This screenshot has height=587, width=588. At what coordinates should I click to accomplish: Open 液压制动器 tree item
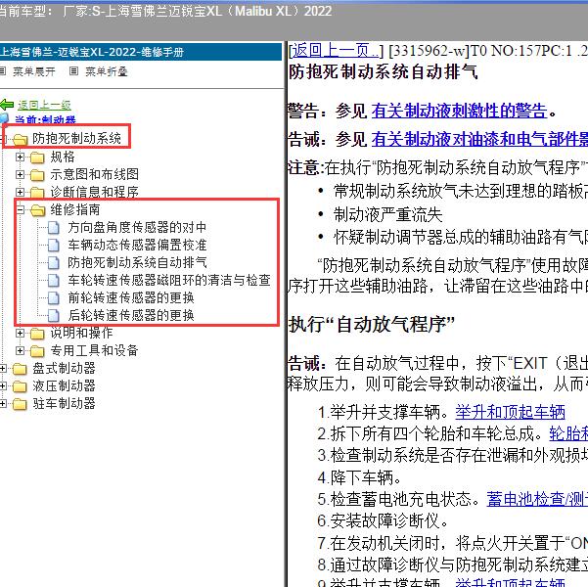click(64, 385)
